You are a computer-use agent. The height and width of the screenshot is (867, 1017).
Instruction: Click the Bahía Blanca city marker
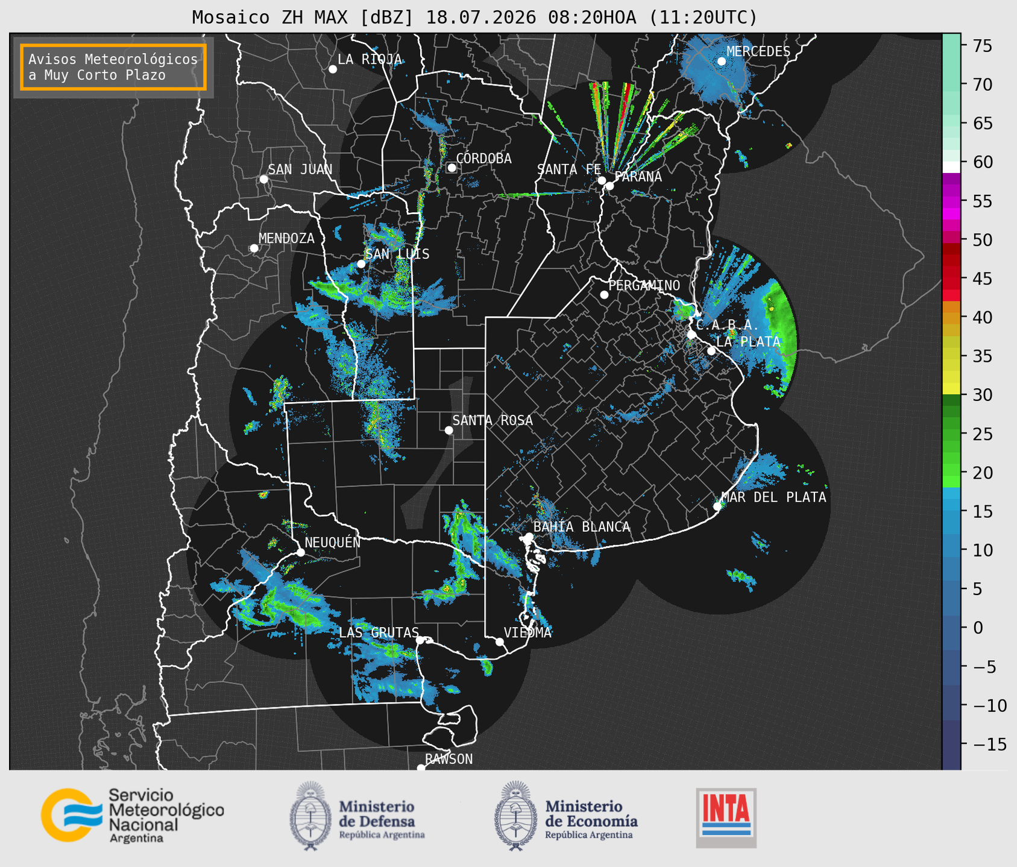529,537
